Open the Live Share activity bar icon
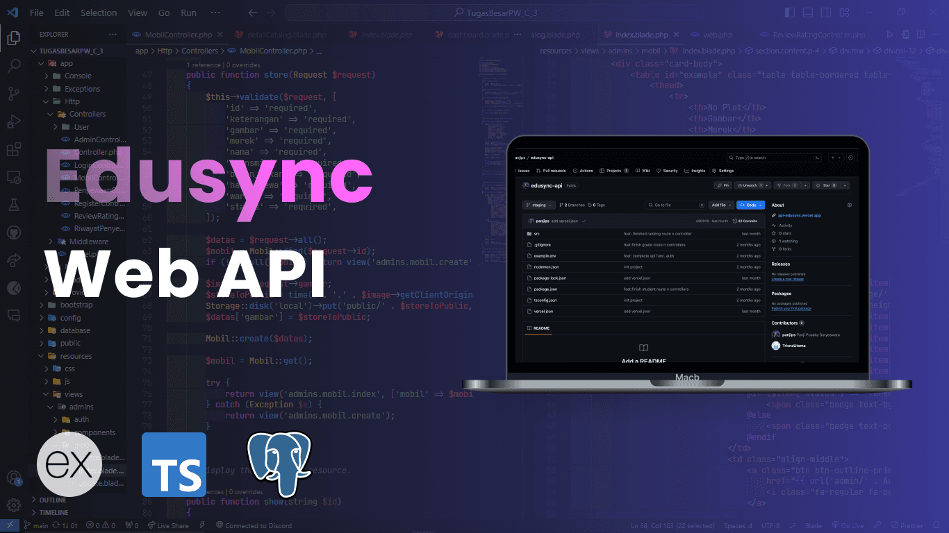Screen dimensions: 949x533 coord(13,260)
